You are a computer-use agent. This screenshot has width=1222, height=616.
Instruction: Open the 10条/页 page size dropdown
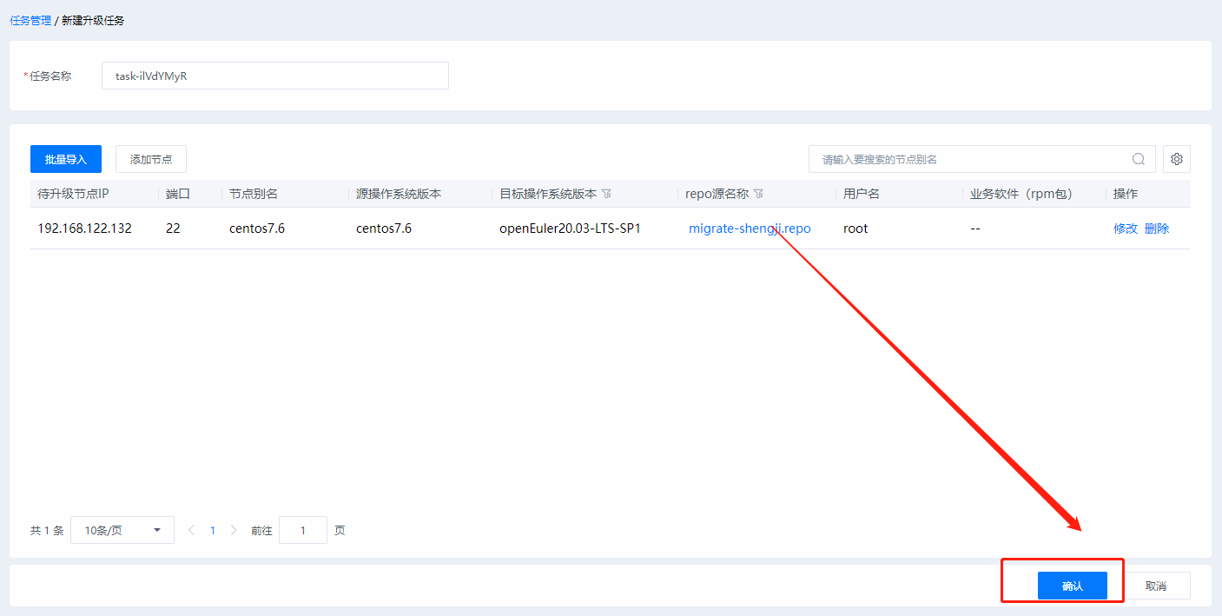coord(122,530)
